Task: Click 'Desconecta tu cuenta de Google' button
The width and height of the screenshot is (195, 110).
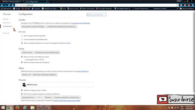Action: tap(33, 27)
